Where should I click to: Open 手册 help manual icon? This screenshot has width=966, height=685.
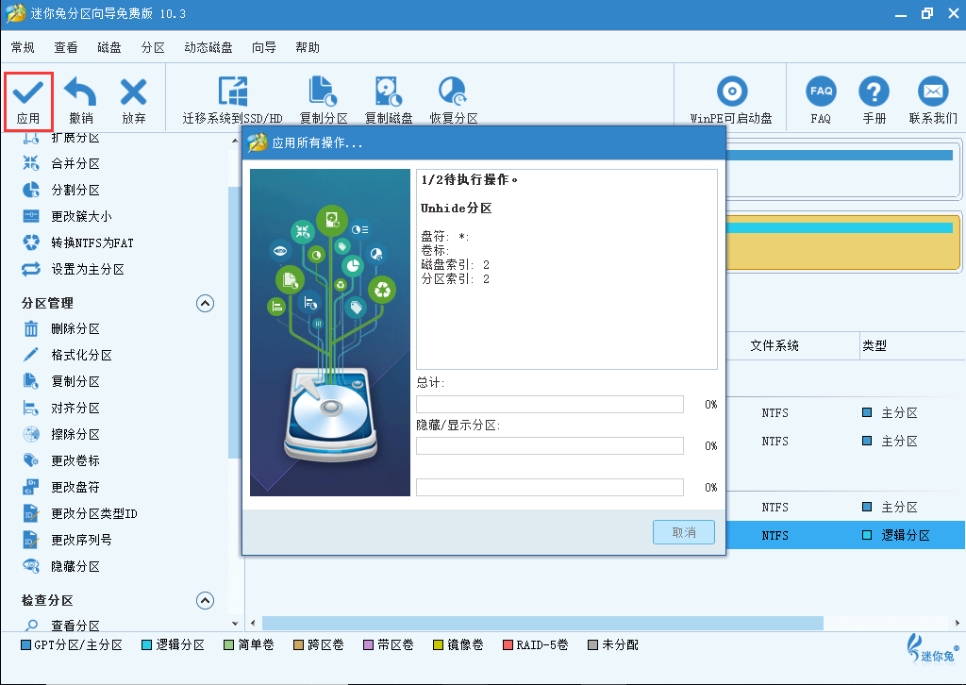pyautogui.click(x=874, y=101)
